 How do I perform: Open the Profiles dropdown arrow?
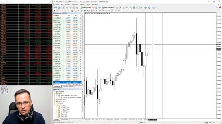tap(61, 8)
